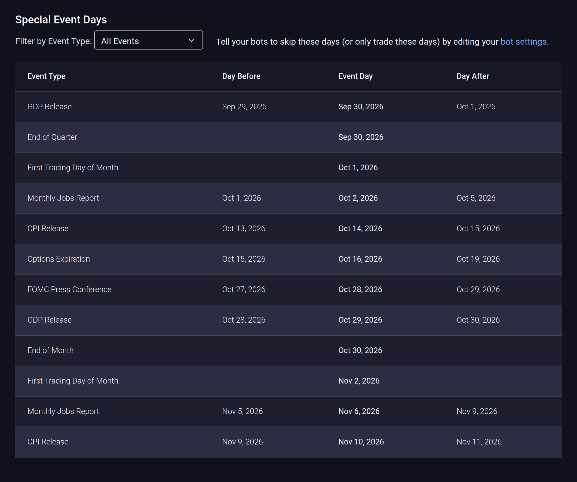Open the bot settings link
Image resolution: width=577 pixels, height=482 pixels.
tap(523, 42)
